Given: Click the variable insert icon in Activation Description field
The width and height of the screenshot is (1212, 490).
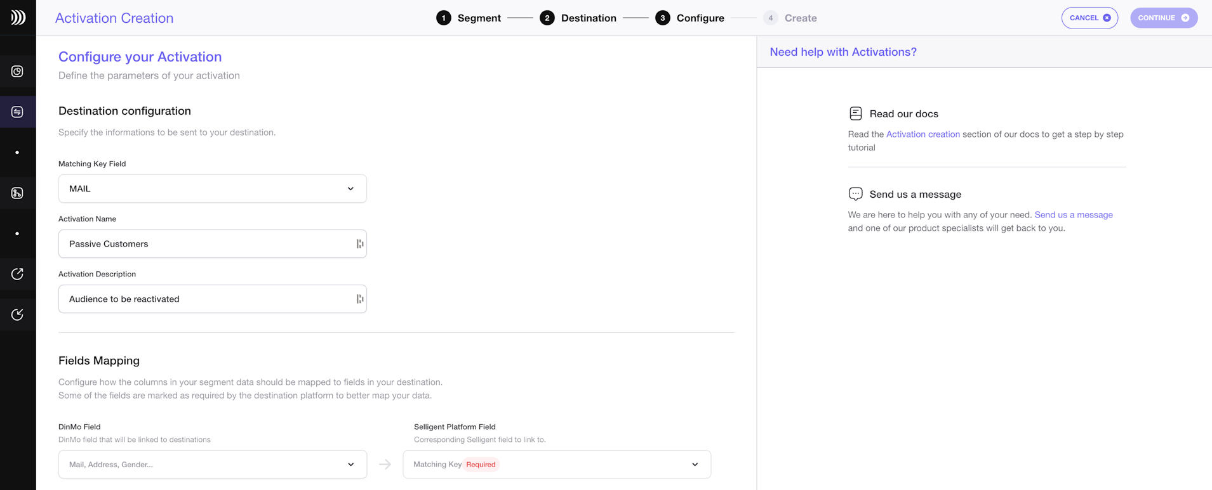Looking at the screenshot, I should tap(359, 299).
